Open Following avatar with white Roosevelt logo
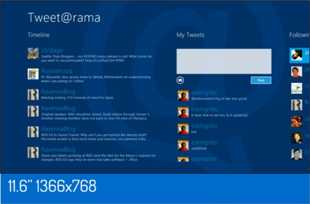The width and height of the screenshot is (310, 204). click(x=297, y=88)
